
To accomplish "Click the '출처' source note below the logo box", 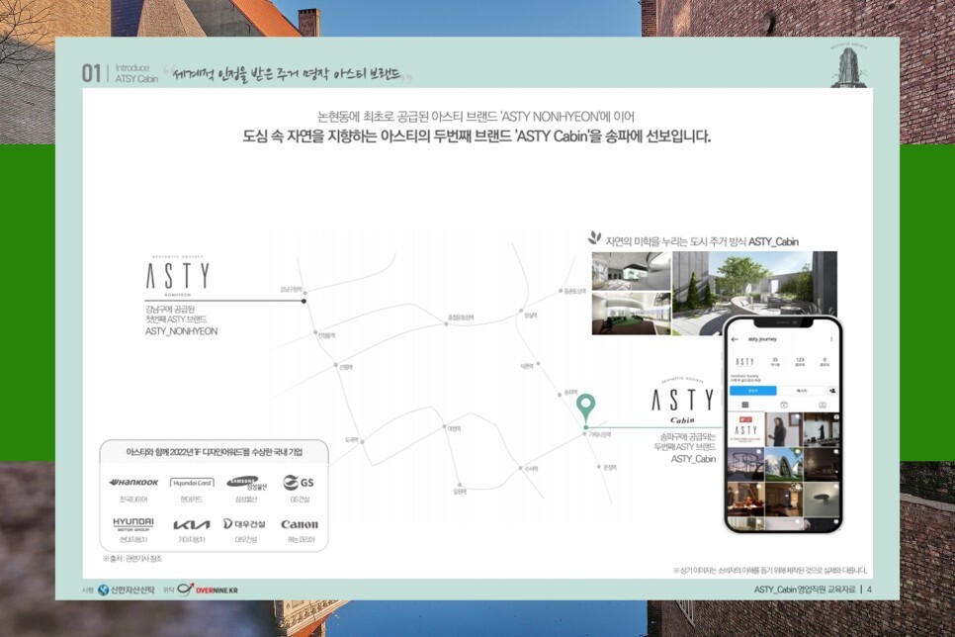I will (x=132, y=559).
